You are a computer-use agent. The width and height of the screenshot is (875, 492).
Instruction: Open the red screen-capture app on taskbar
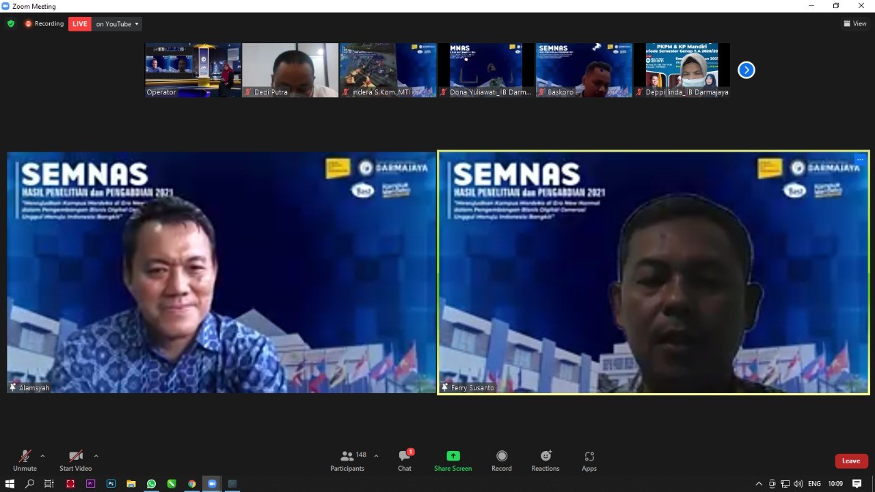70,484
